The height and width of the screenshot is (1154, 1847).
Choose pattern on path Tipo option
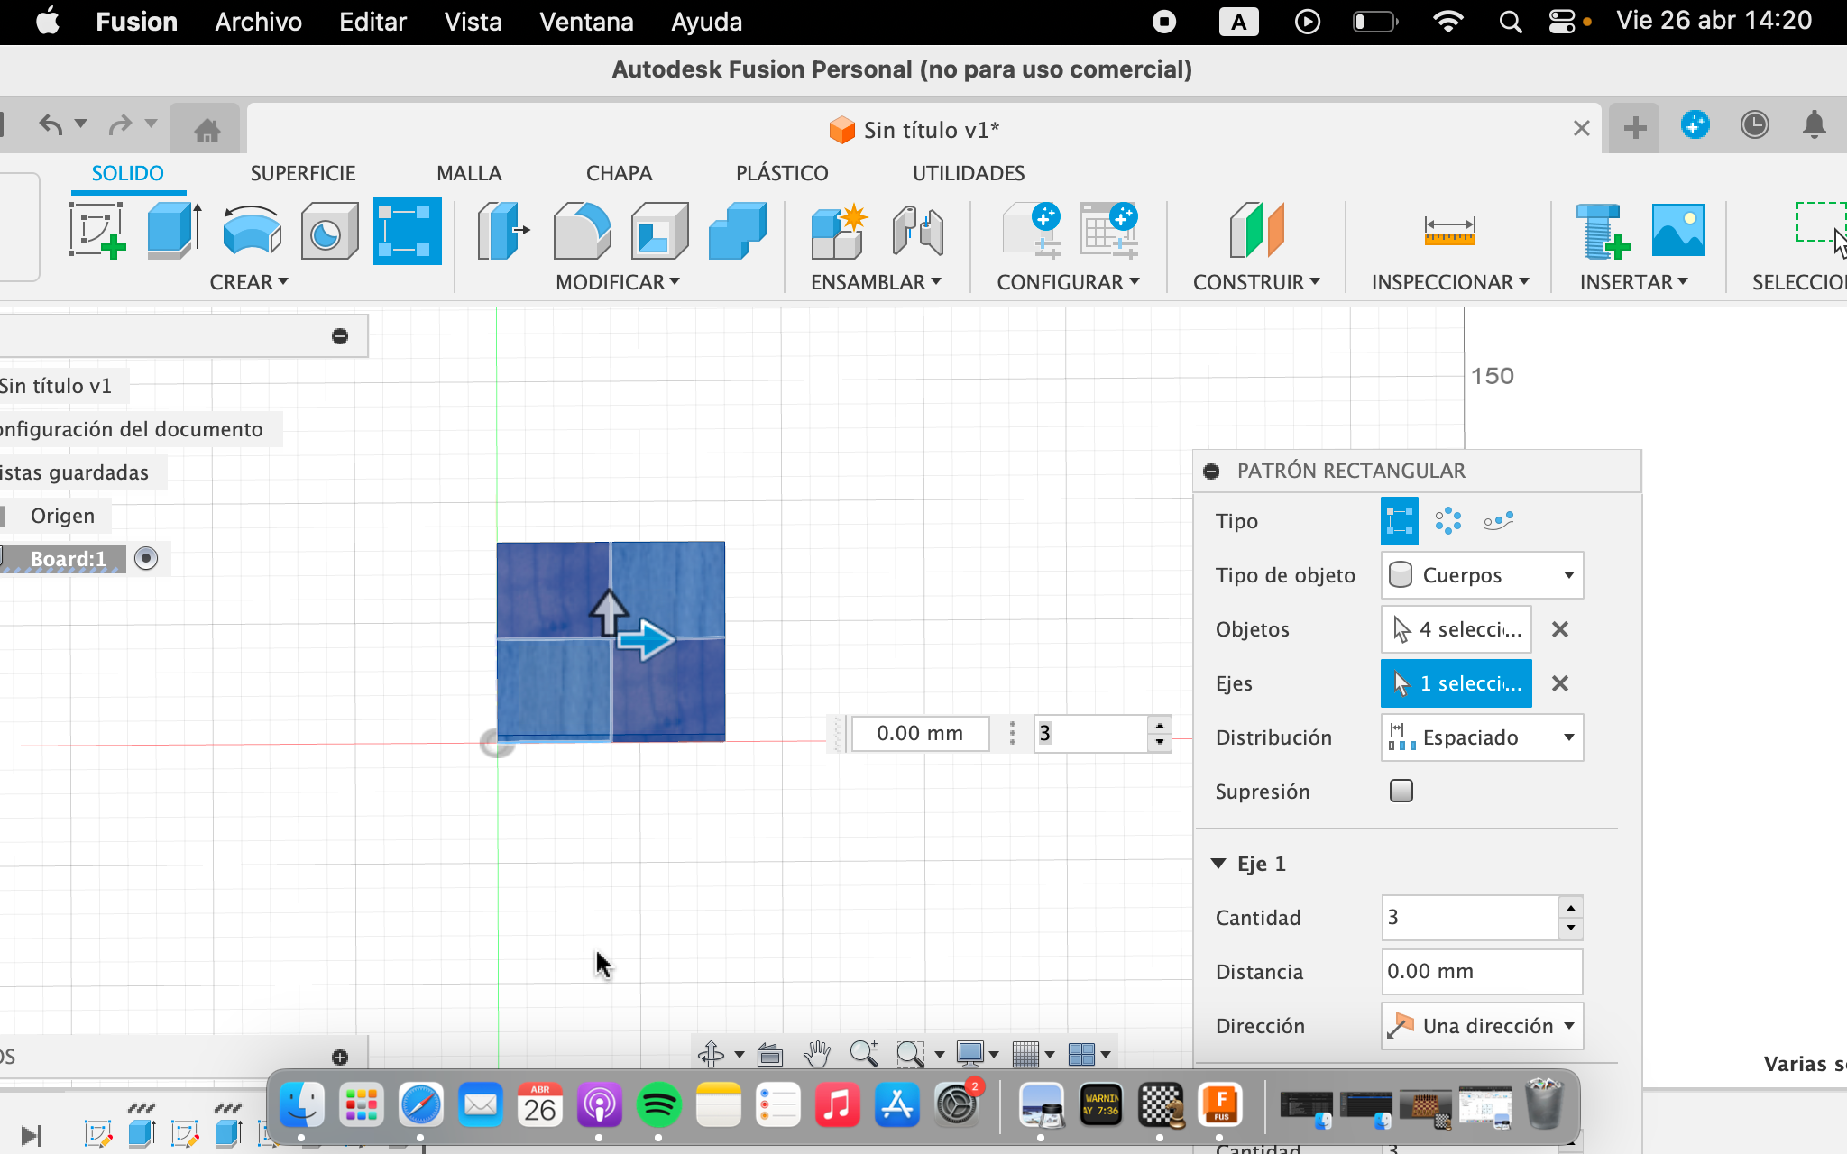click(x=1498, y=521)
